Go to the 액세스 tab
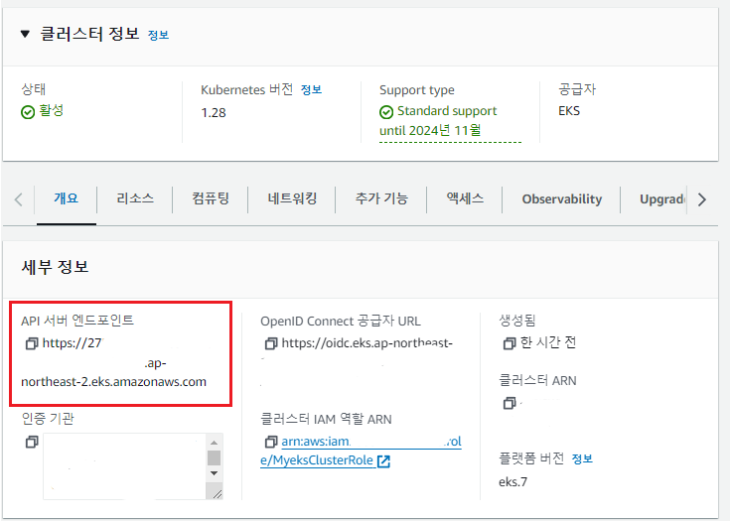This screenshot has width=730, height=521. [x=465, y=198]
